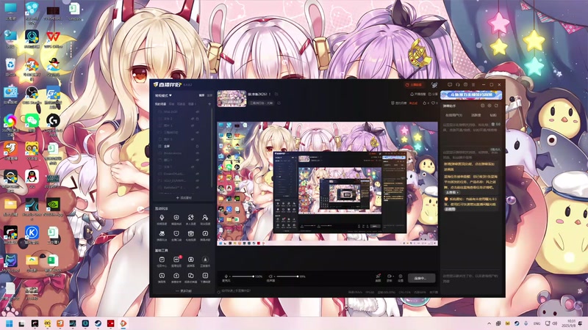Toggle visibility of the Battlefield source
Viewport: 588px width, 330px height.
tap(197, 188)
